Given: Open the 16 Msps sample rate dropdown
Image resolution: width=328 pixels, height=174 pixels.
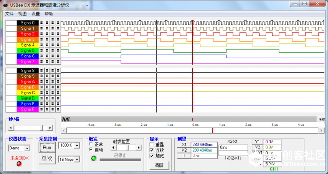Looking at the screenshot, I should [x=77, y=160].
